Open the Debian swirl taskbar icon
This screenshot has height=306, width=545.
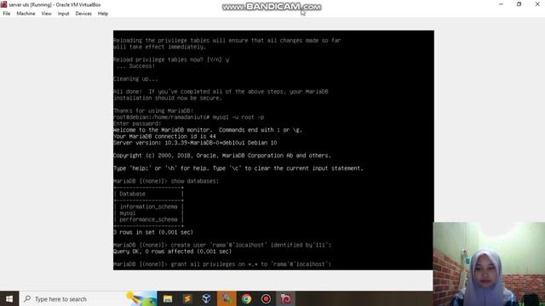click(286, 298)
